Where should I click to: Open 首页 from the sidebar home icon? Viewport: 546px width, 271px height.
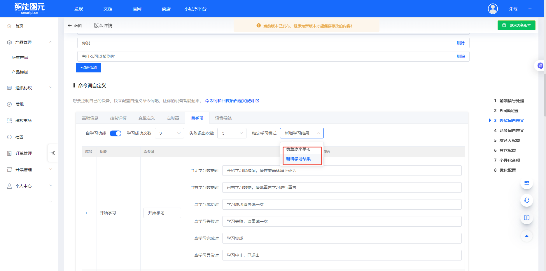pyautogui.click(x=9, y=26)
